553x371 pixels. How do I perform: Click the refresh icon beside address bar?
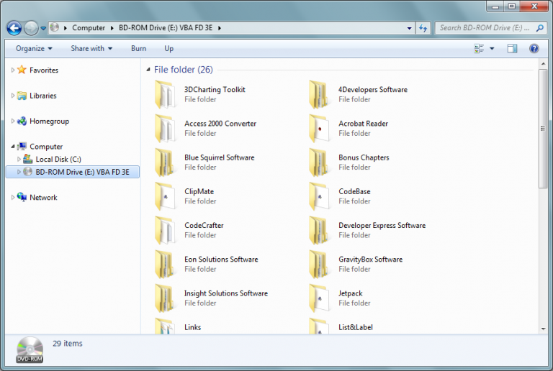pos(423,28)
